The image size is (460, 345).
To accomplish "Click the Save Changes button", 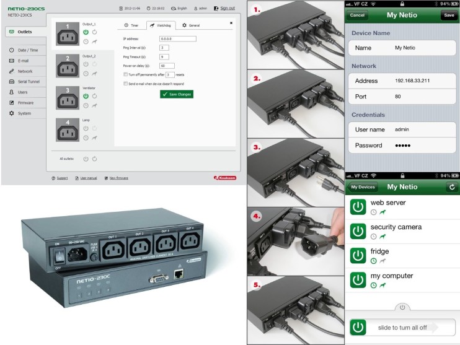I will 177,94.
